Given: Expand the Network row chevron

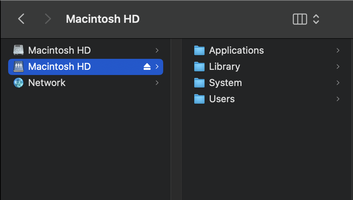Looking at the screenshot, I should tap(157, 83).
